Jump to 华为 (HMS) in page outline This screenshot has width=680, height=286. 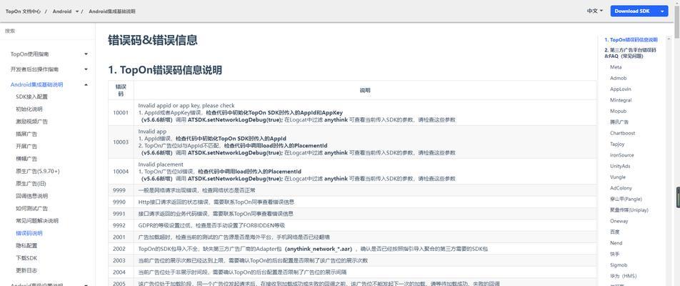click(x=623, y=276)
